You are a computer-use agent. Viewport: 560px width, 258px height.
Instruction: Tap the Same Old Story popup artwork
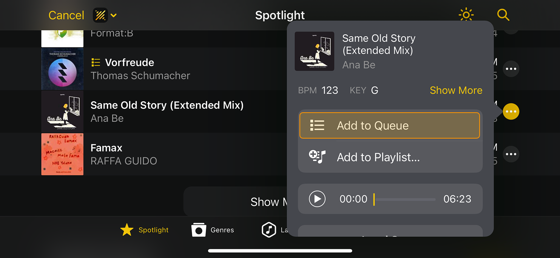(x=314, y=51)
